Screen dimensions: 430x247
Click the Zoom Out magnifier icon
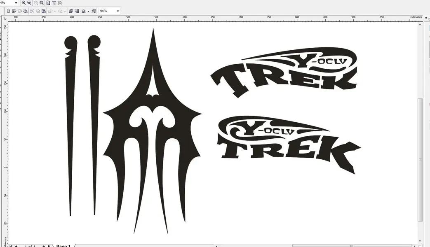tap(29, 3)
